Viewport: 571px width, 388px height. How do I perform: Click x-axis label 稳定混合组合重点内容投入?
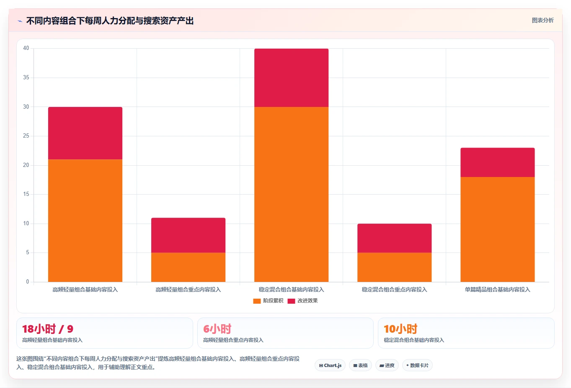[394, 289]
